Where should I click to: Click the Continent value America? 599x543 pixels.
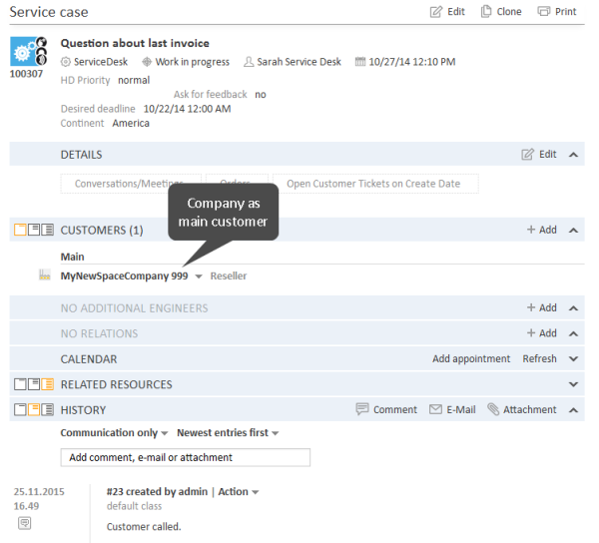point(131,124)
